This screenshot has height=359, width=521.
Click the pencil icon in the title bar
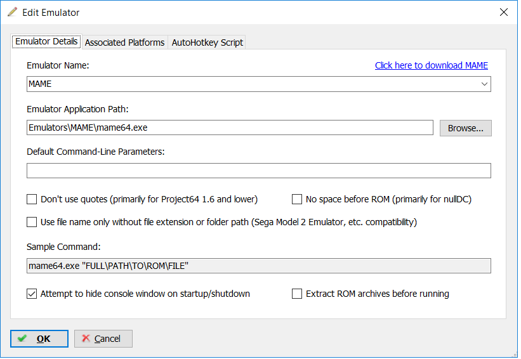point(12,12)
